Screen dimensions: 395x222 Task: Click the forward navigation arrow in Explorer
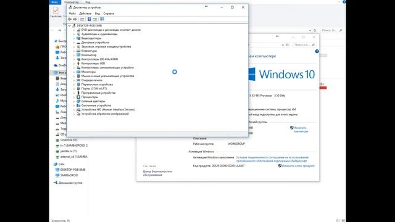click(59, 30)
